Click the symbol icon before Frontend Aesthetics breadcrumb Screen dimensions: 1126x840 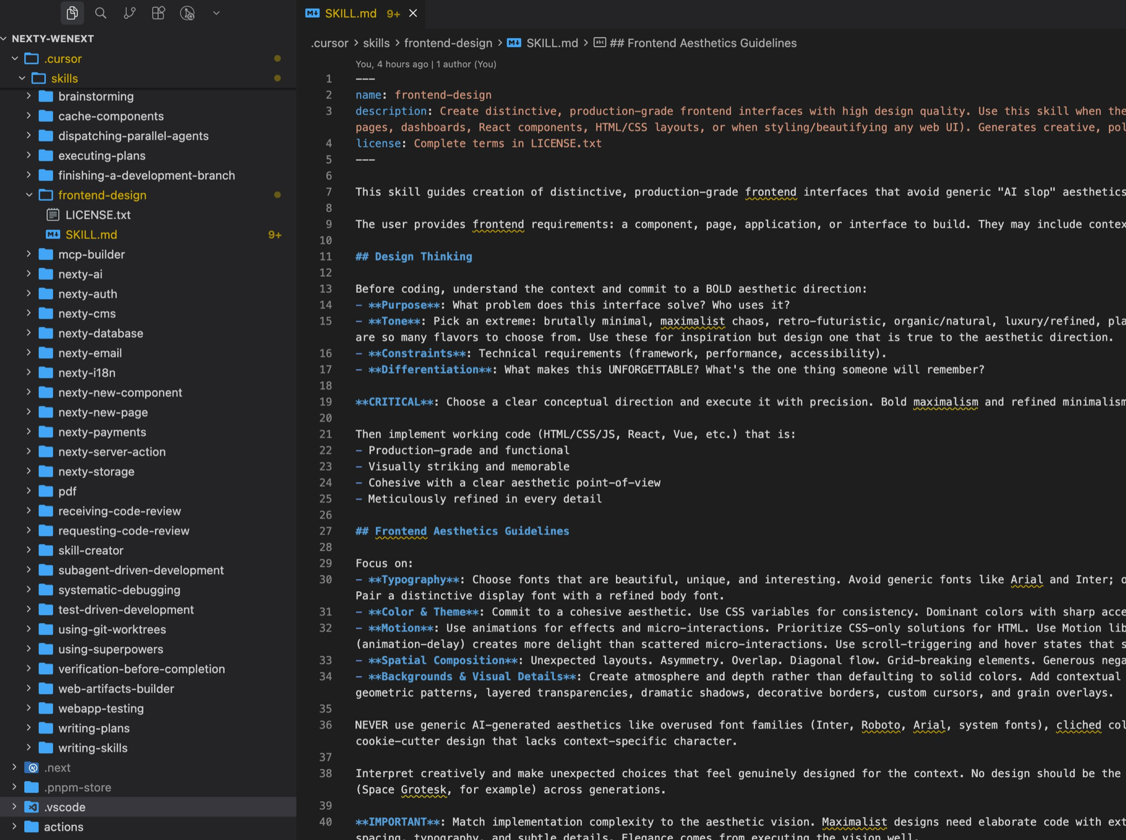click(x=600, y=43)
